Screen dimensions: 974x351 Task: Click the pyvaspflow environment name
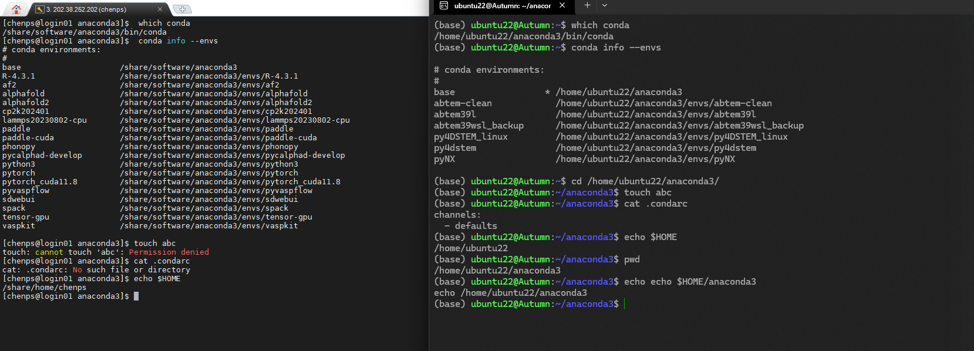click(x=26, y=191)
